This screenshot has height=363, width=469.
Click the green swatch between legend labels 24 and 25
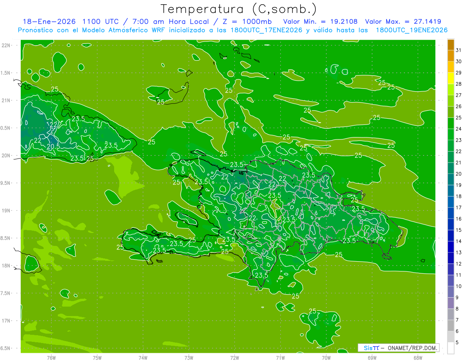(x=451, y=123)
